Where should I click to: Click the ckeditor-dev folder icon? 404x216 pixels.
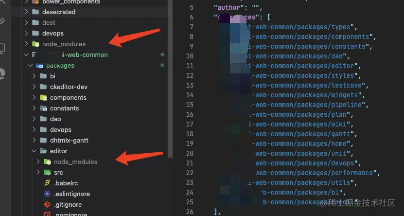click(x=43, y=87)
